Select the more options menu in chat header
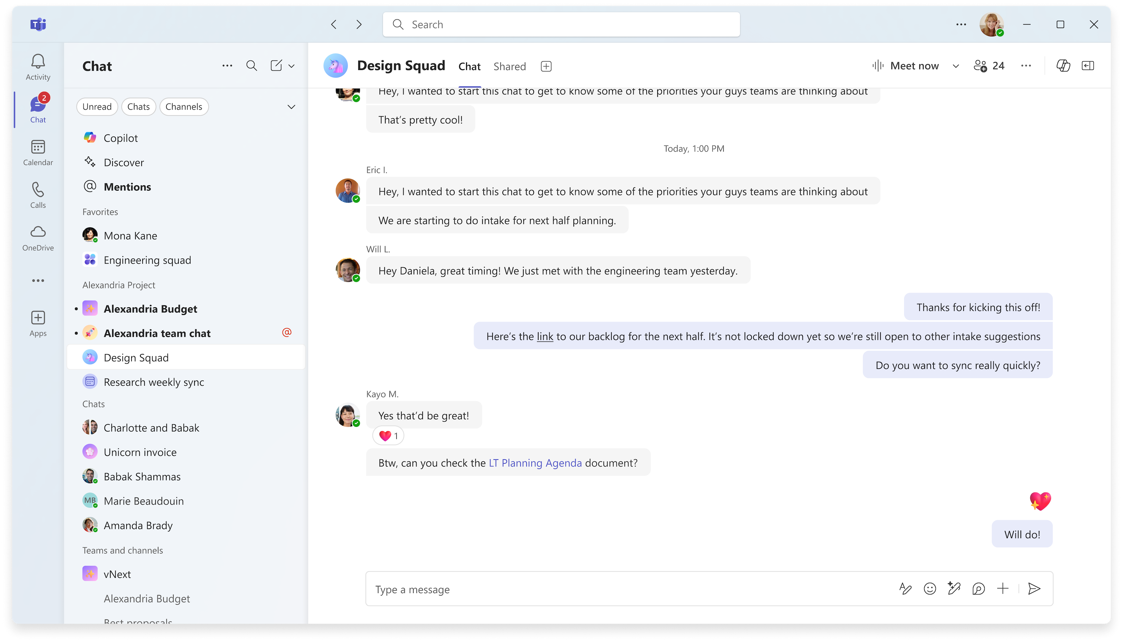 pos(1026,66)
